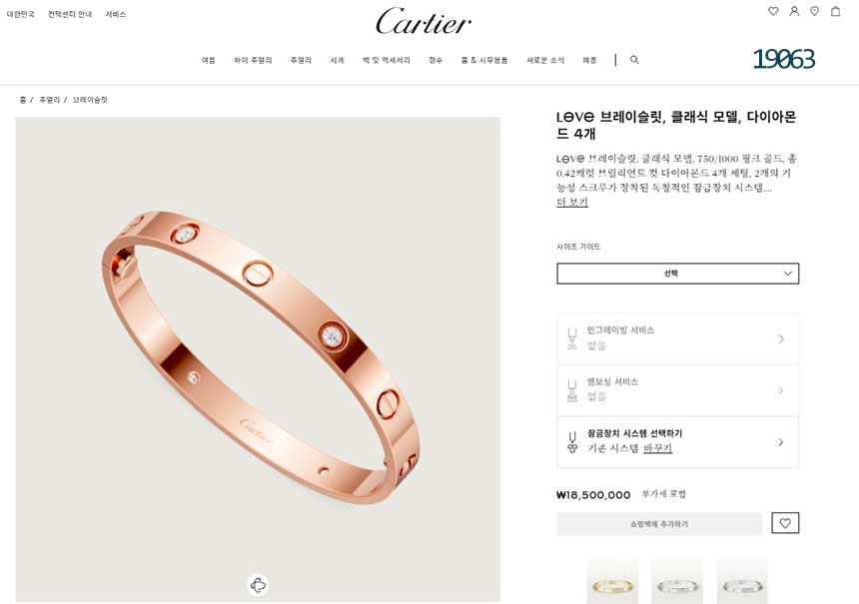
Task: Click the Cartier logo
Action: point(423,21)
